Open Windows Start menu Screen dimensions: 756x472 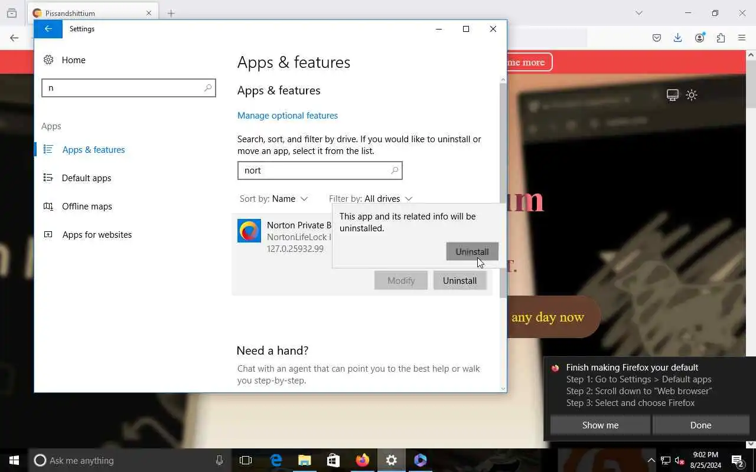(14, 460)
